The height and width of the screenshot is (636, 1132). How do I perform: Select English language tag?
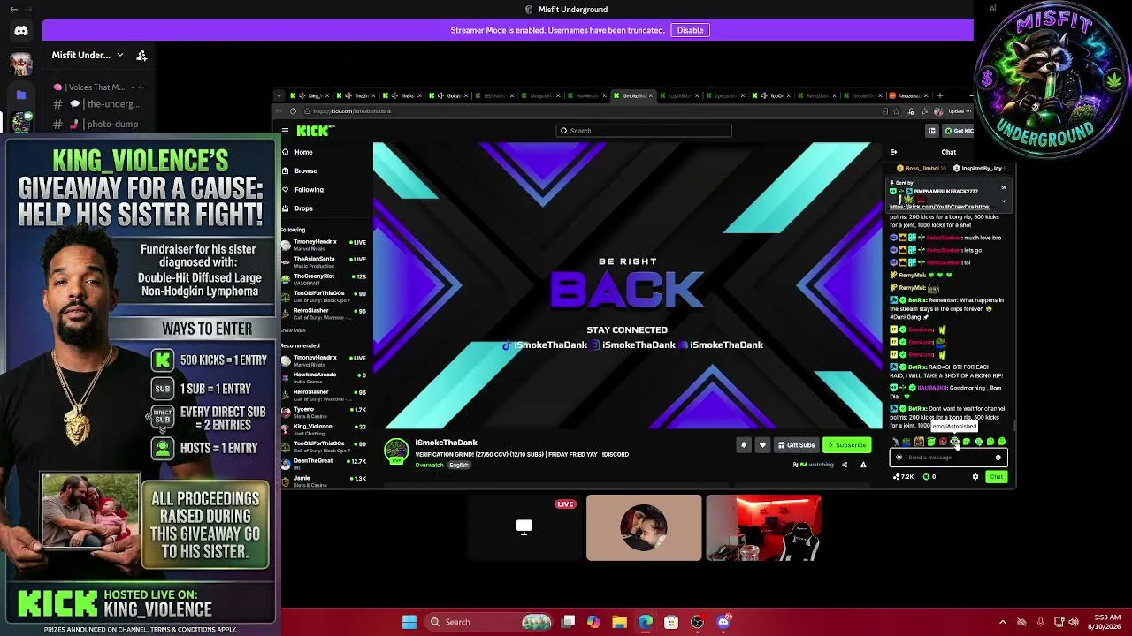pos(459,466)
